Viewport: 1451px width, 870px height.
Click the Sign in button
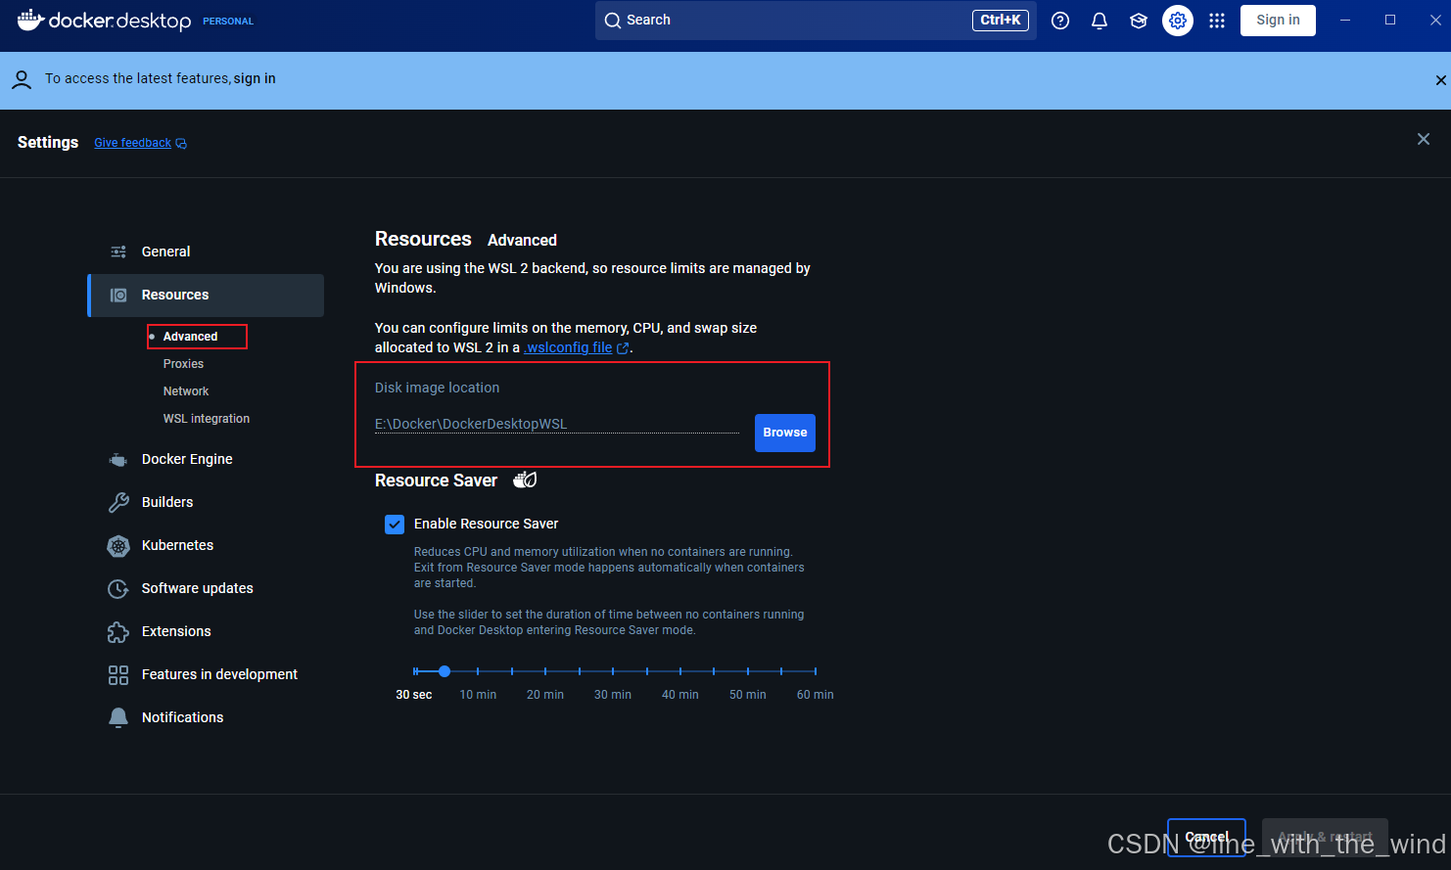(1278, 21)
